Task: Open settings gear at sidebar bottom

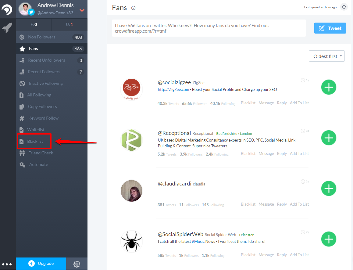Action: pyautogui.click(x=77, y=264)
